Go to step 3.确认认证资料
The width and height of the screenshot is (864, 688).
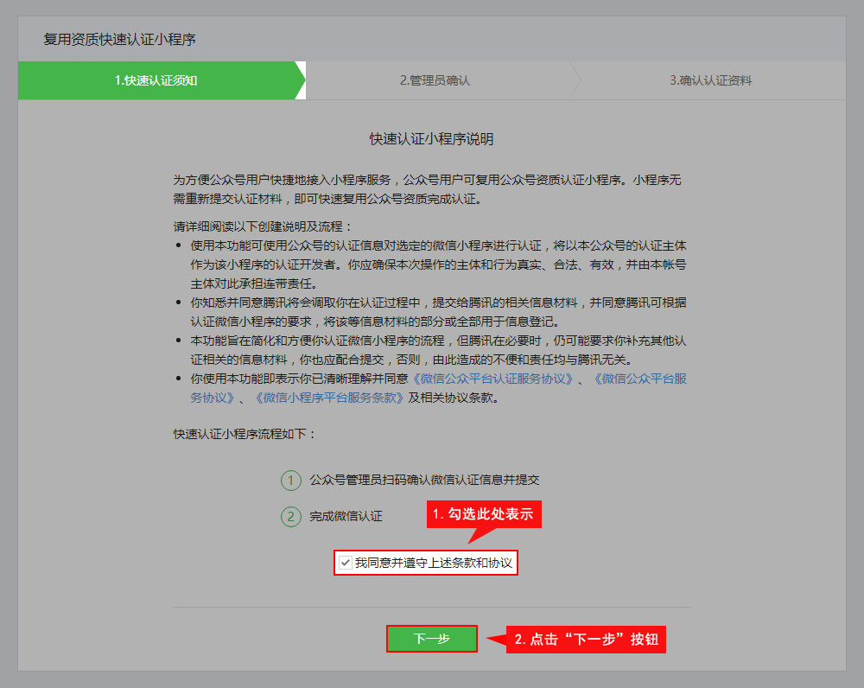[x=710, y=80]
